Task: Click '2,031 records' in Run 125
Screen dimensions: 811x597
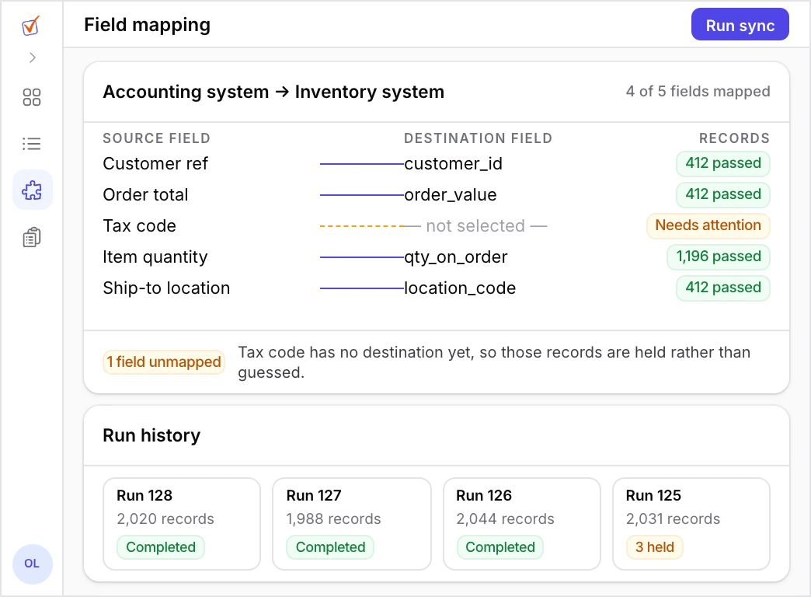Action: (673, 518)
